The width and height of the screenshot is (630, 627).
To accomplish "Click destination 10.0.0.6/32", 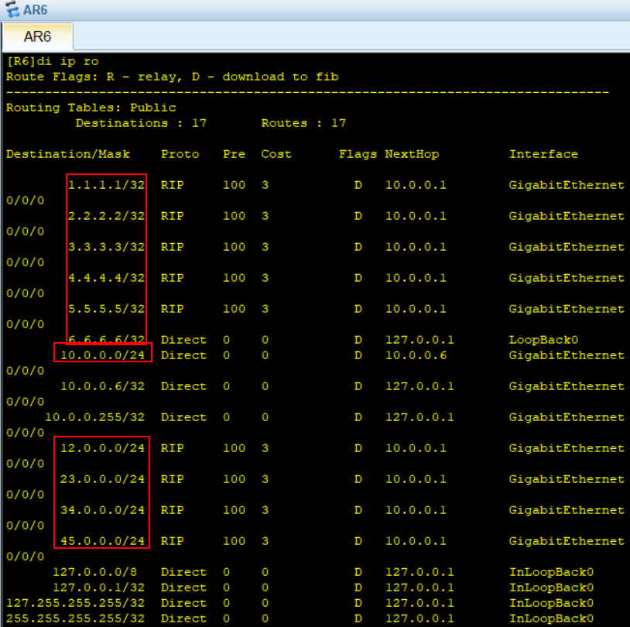I will [x=102, y=386].
